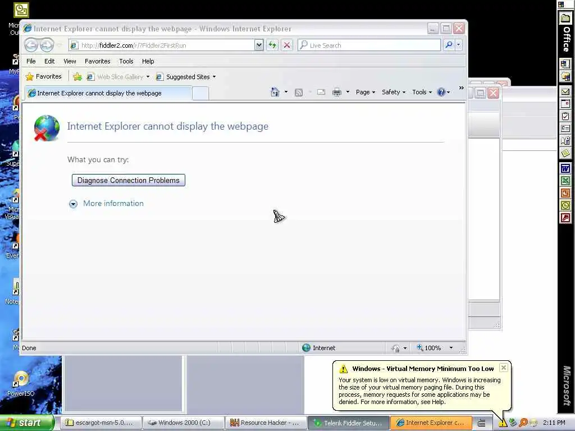Refresh the page with the green arrows icon

pos(272,45)
